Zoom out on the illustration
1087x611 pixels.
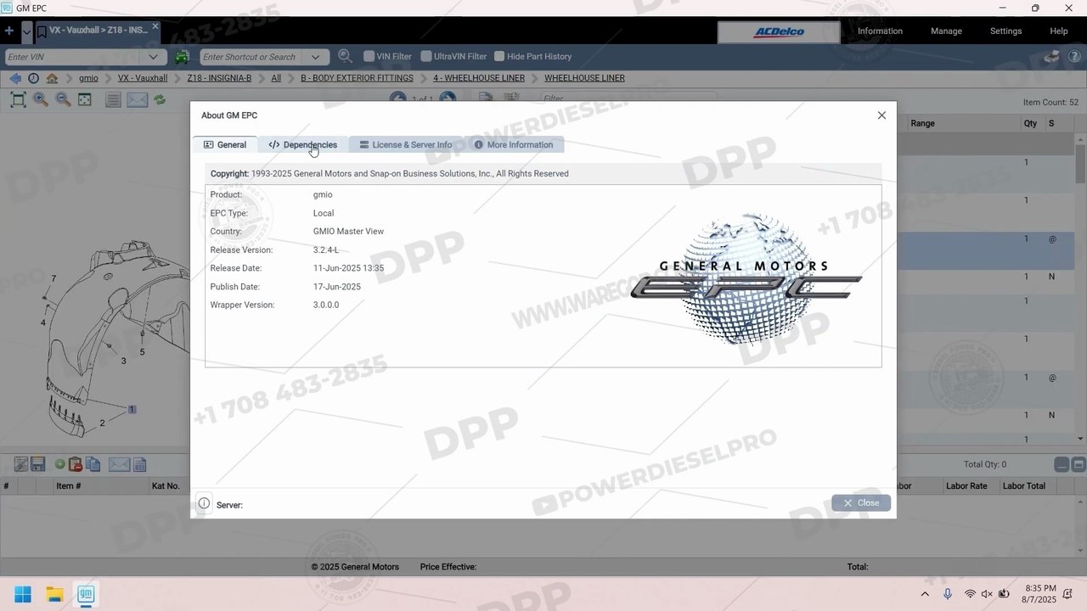(63, 100)
